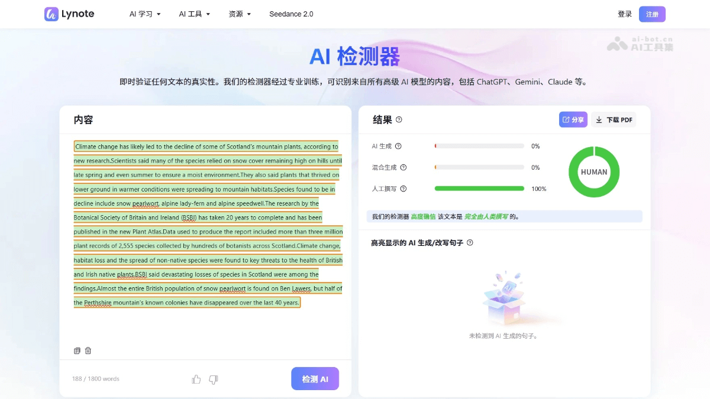The width and height of the screenshot is (710, 399).
Task: Expand the AI 学习 dropdown menu
Action: (145, 14)
